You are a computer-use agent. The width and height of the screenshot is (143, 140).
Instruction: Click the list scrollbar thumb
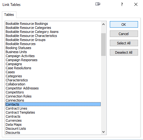pos(103,44)
